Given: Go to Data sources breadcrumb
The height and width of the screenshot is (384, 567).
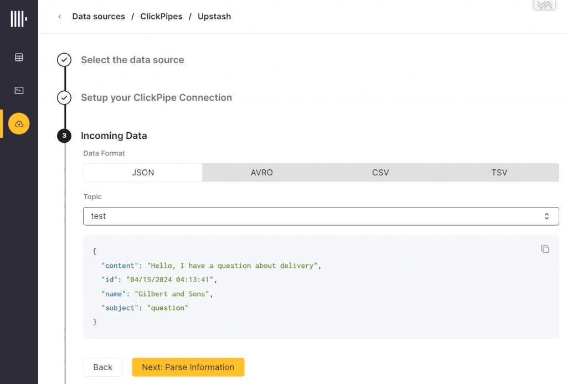Looking at the screenshot, I should point(99,17).
